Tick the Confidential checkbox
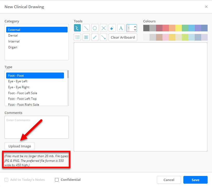 [x=57, y=180]
